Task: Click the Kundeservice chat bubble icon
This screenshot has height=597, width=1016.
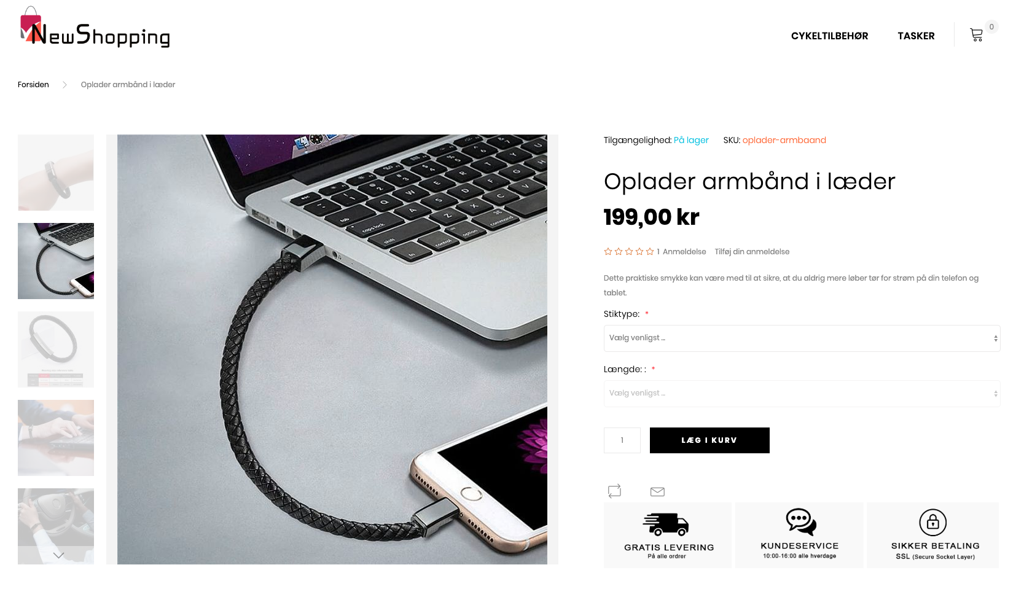Action: (x=801, y=522)
